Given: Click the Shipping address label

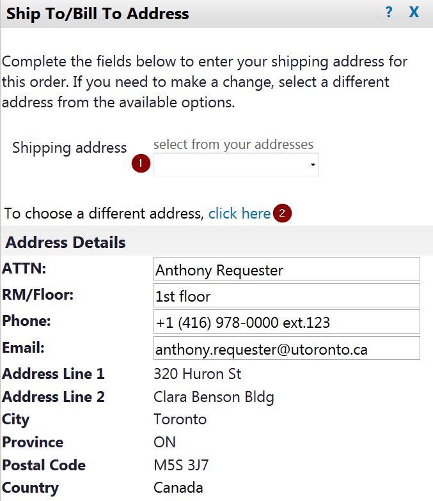Looking at the screenshot, I should [x=70, y=148].
